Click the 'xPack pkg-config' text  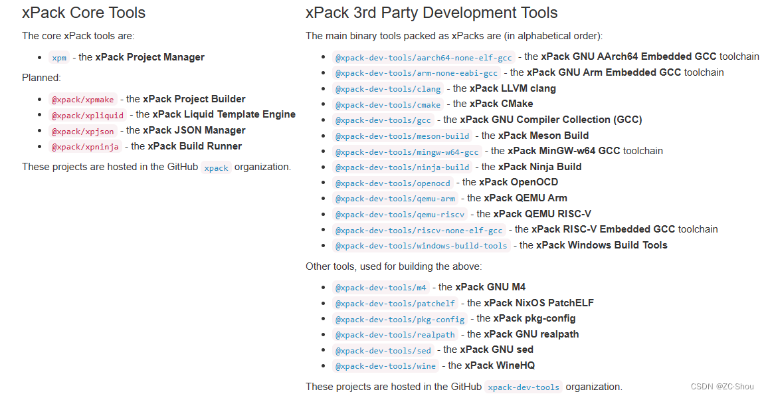click(535, 318)
